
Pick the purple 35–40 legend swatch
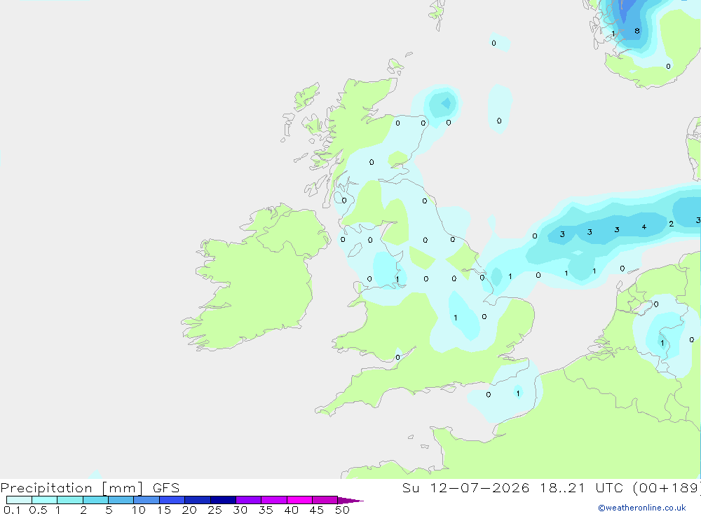(x=273, y=500)
